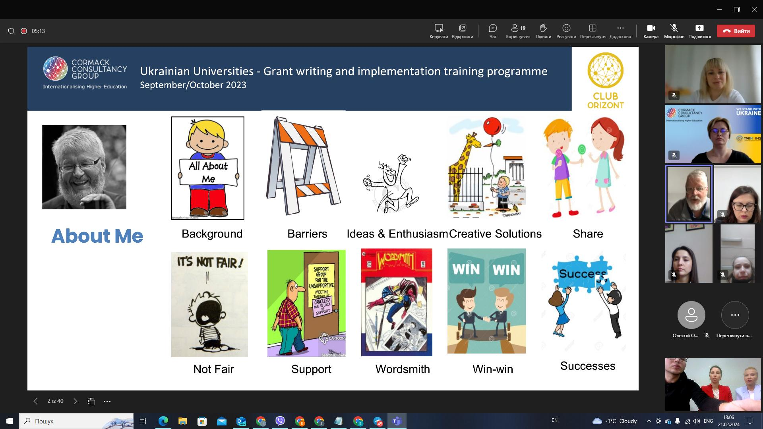
Task: Click the red recording indicator
Action: (x=24, y=31)
